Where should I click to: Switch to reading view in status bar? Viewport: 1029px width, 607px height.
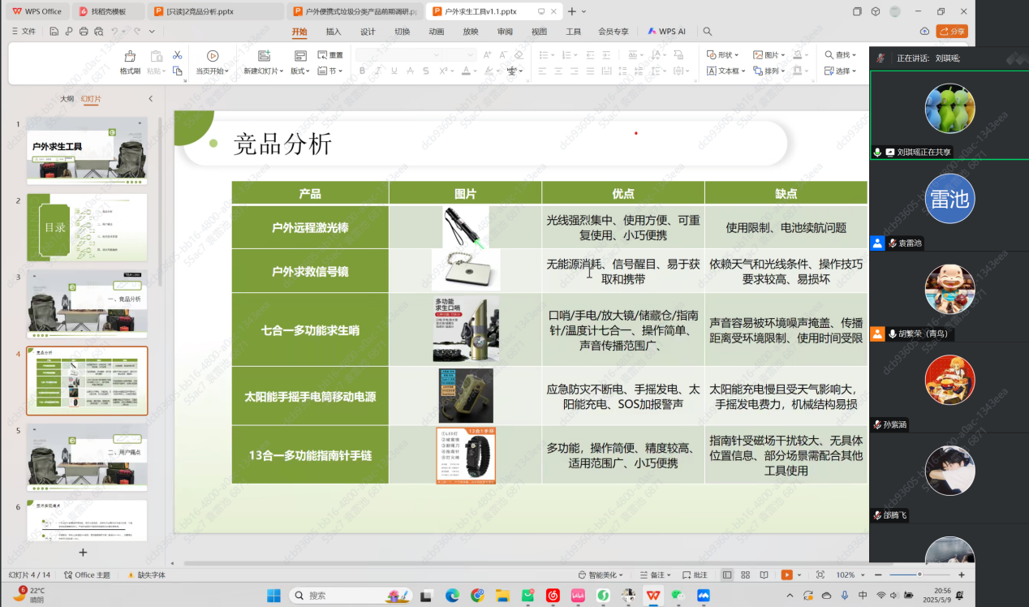click(x=764, y=575)
